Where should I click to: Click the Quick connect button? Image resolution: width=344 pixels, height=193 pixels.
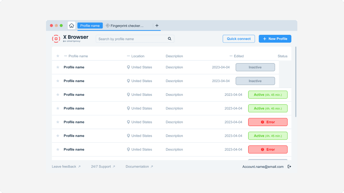click(239, 39)
